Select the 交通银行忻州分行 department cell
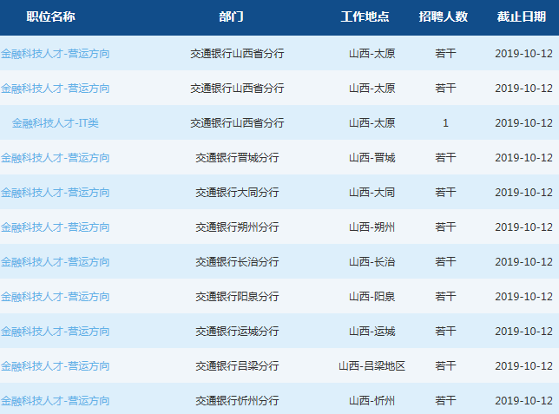This screenshot has height=414, width=559. click(237, 401)
